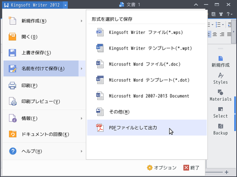Viewport: 237px width, 177px height.
Task: Click the Print Preview (印刷プレビュー) icon
Action: pyautogui.click(x=13, y=101)
